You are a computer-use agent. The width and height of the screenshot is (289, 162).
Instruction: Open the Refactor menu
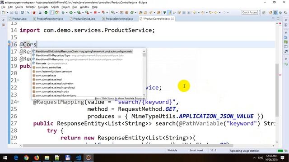31,7
